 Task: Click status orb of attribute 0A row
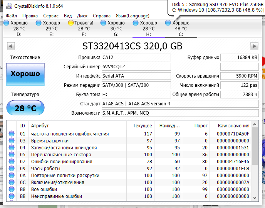point(12,175)
